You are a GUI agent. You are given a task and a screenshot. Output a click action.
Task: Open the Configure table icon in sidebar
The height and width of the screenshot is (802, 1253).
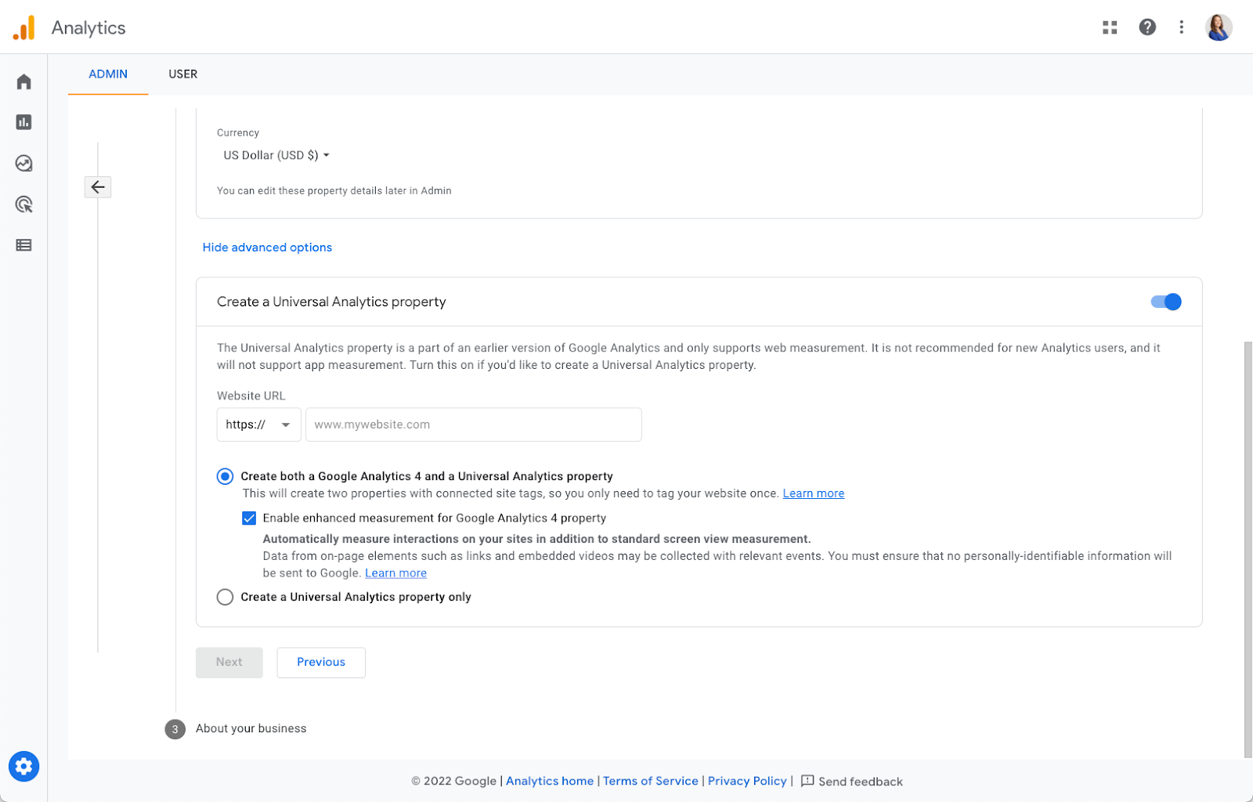pos(24,245)
